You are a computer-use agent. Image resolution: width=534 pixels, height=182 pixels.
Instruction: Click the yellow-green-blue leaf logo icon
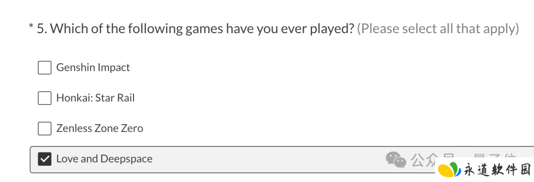pos(448,170)
